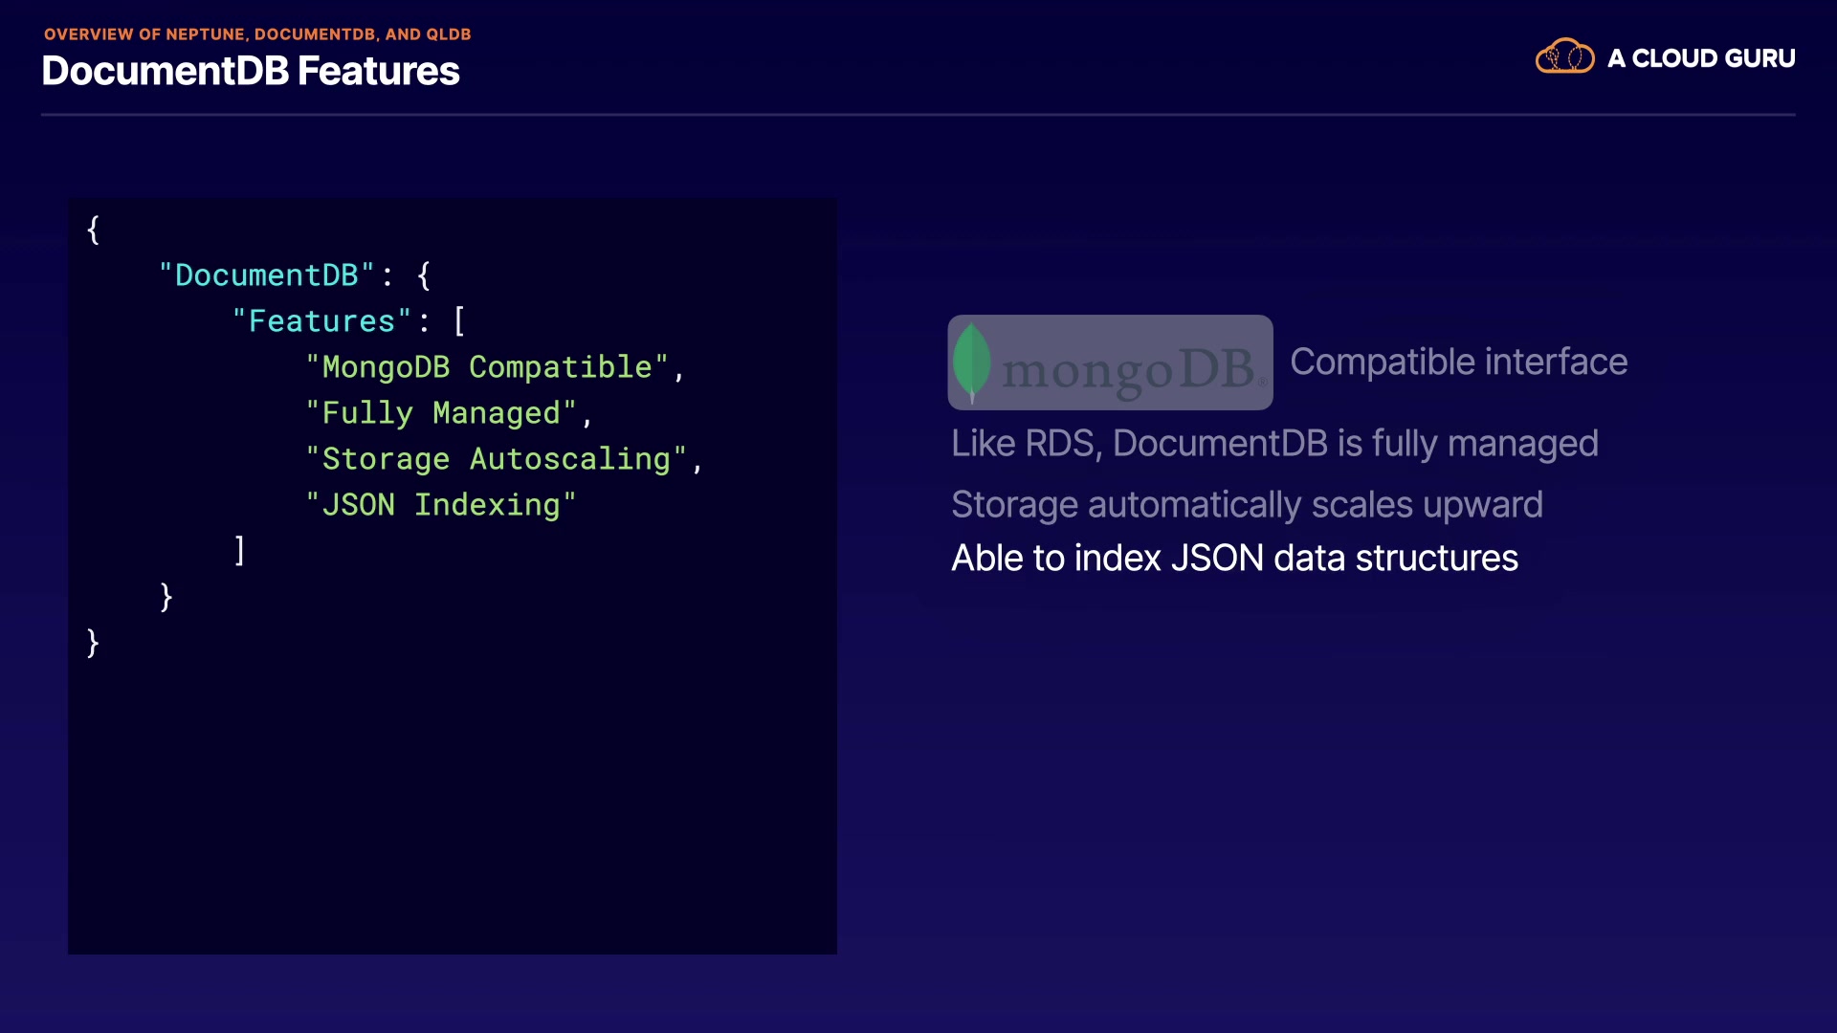The image size is (1837, 1033).
Task: Click the orange overview breadcrumb heading
Action: tap(257, 34)
